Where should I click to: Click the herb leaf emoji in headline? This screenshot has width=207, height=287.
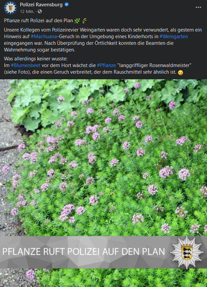pyautogui.click(x=77, y=21)
